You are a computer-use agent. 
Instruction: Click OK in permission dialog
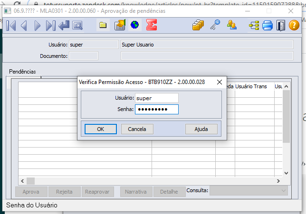tap(101, 129)
